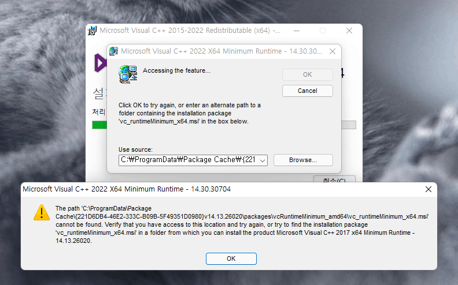Click the disabled OK button under the Minimum Runtime title
Viewport: 458px width, 285px height.
[307, 74]
